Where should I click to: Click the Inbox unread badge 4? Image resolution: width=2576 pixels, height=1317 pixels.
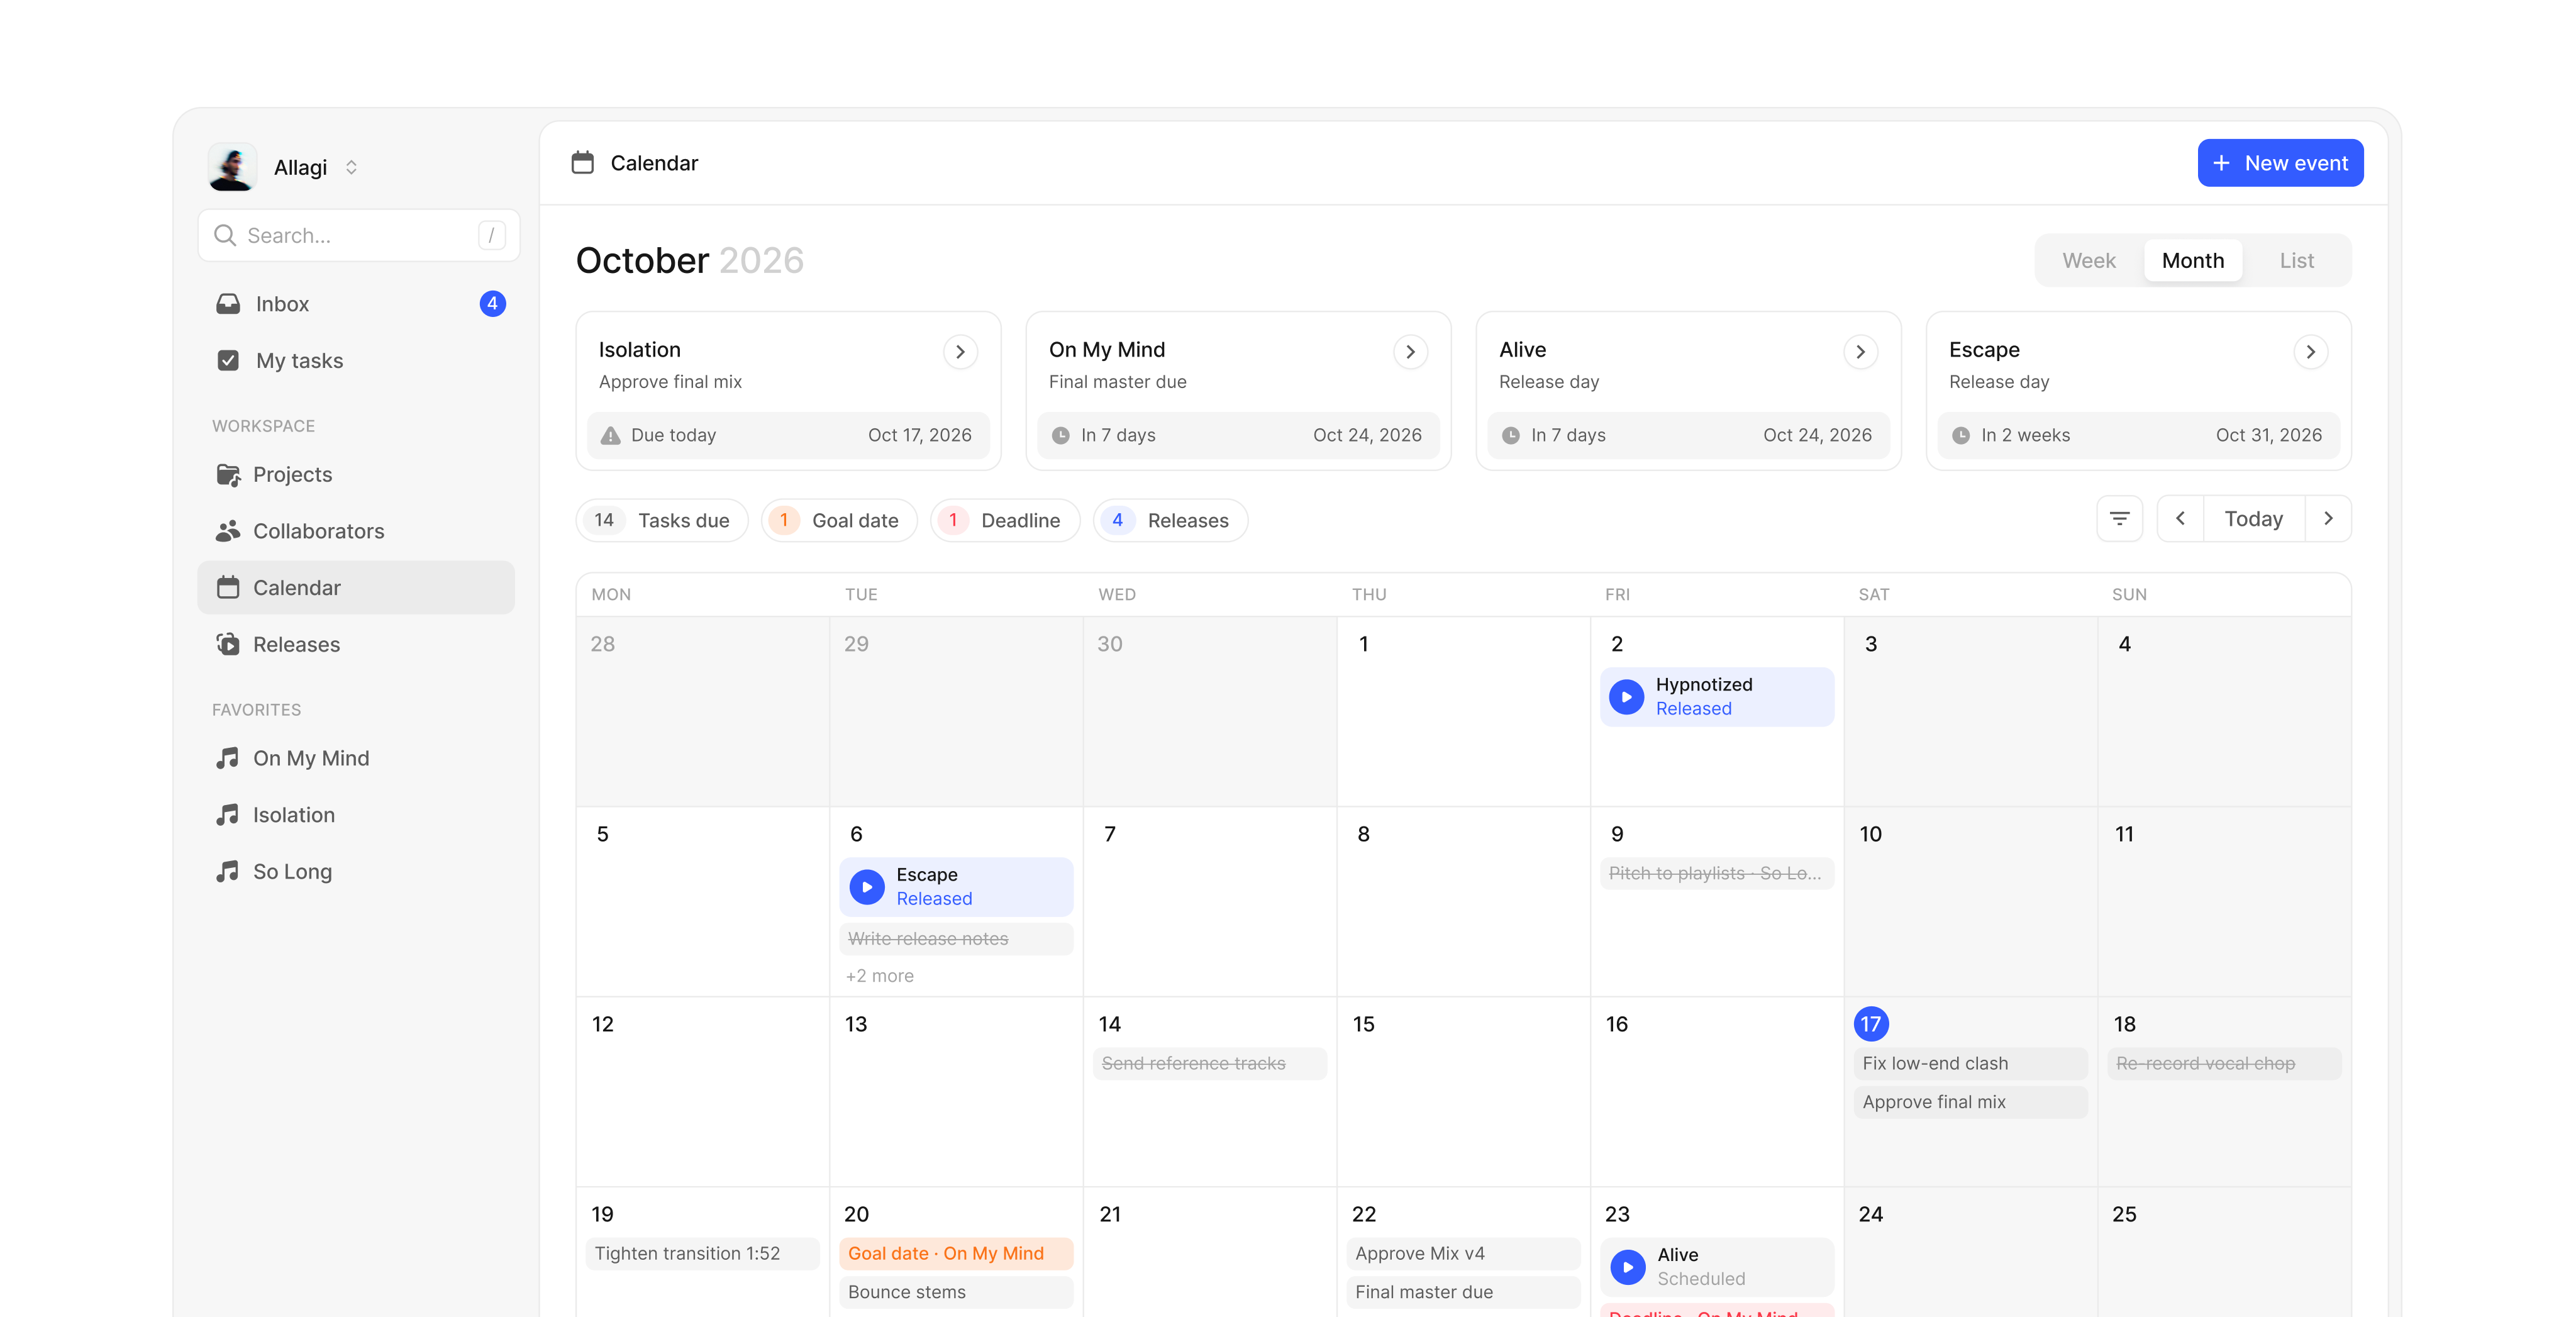492,304
